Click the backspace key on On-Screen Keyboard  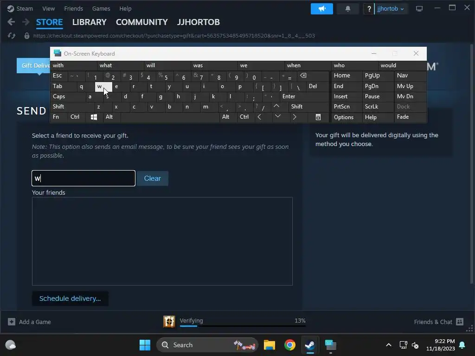click(303, 76)
